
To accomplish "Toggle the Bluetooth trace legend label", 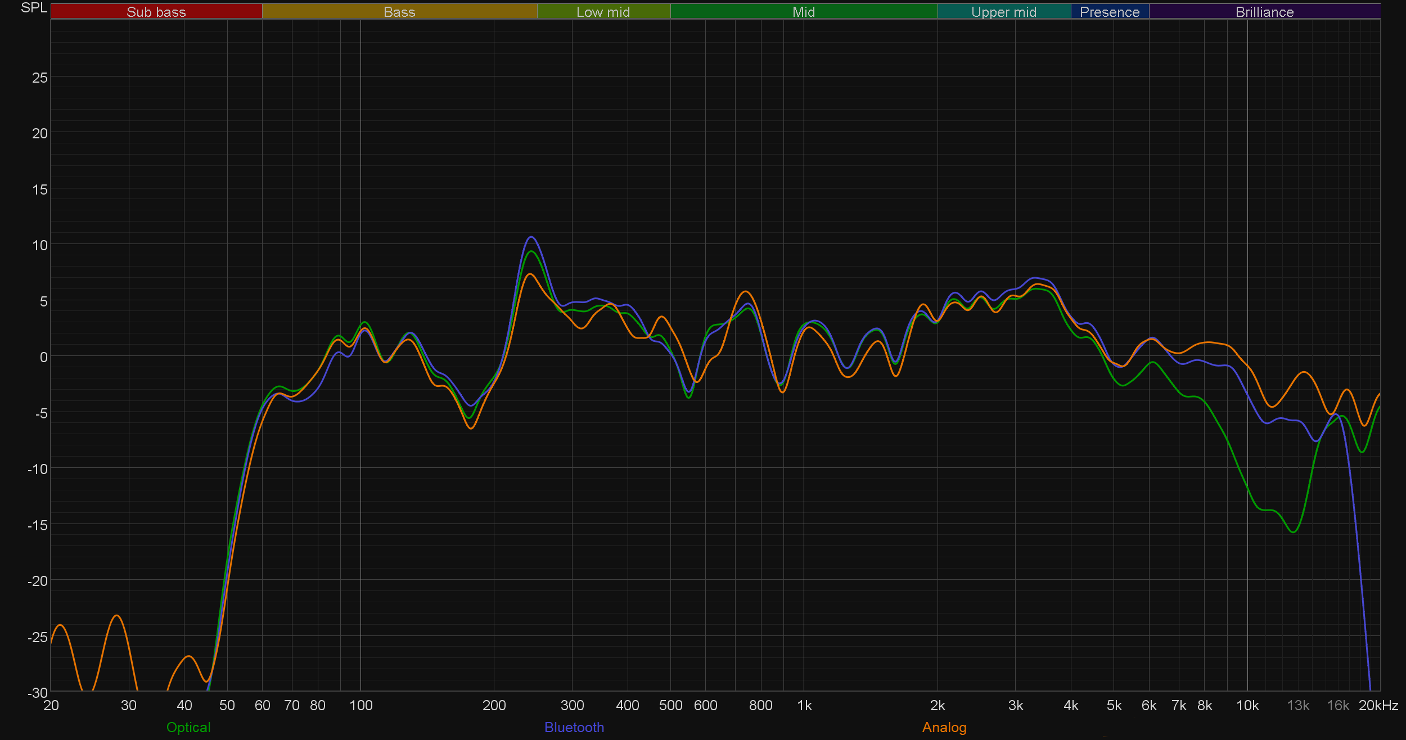I will coord(574,727).
